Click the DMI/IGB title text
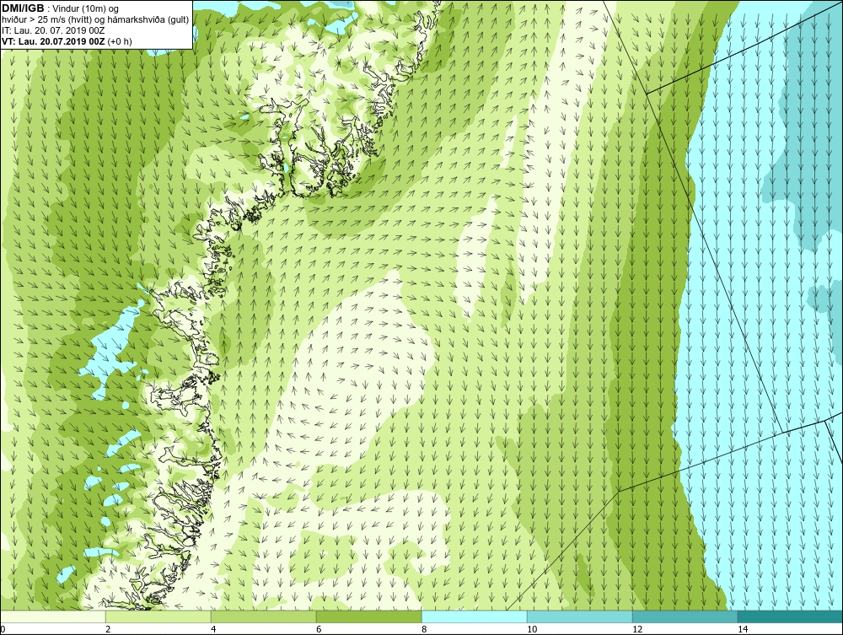This screenshot has width=843, height=635. (23, 8)
